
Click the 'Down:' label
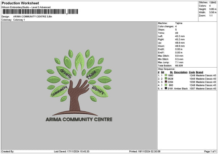pyautogui.click(x=161, y=46)
